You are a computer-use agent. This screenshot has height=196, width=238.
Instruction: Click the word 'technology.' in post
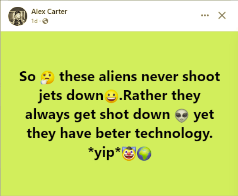coord(174,134)
